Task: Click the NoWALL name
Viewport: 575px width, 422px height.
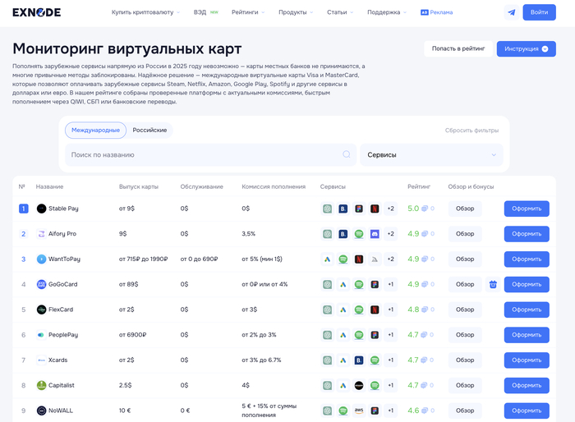Action: coord(61,411)
